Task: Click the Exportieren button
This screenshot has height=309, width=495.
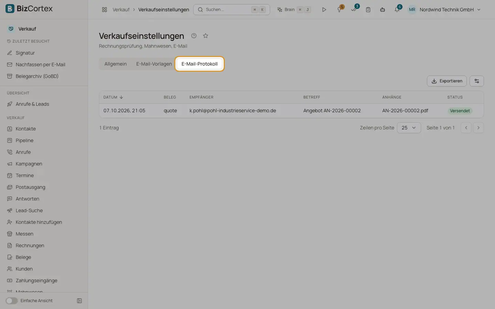Action: 447,81
